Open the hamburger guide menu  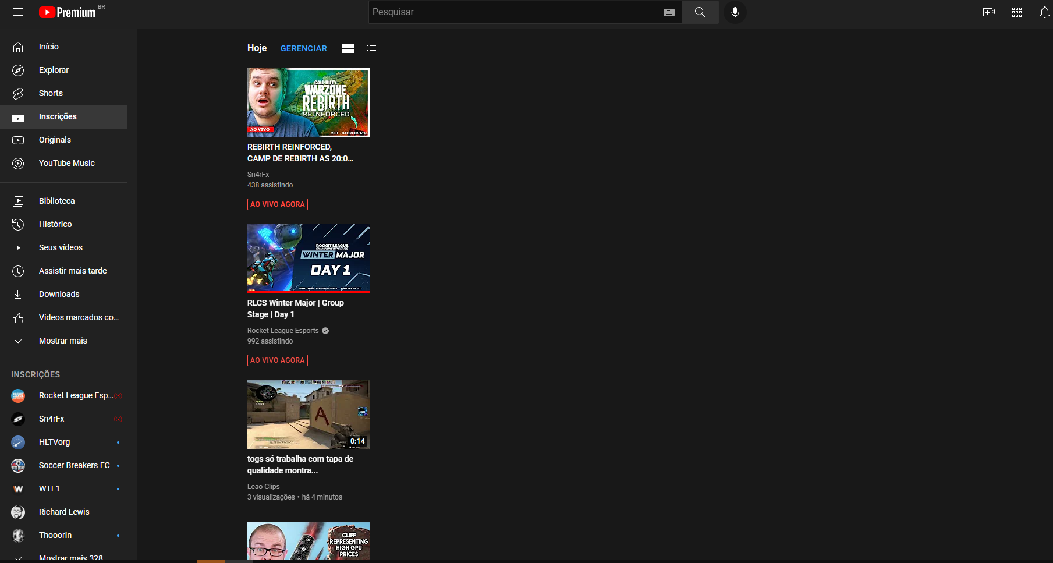point(18,12)
